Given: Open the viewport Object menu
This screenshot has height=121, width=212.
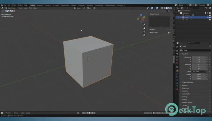Looking at the screenshot, I should tap(35, 8).
